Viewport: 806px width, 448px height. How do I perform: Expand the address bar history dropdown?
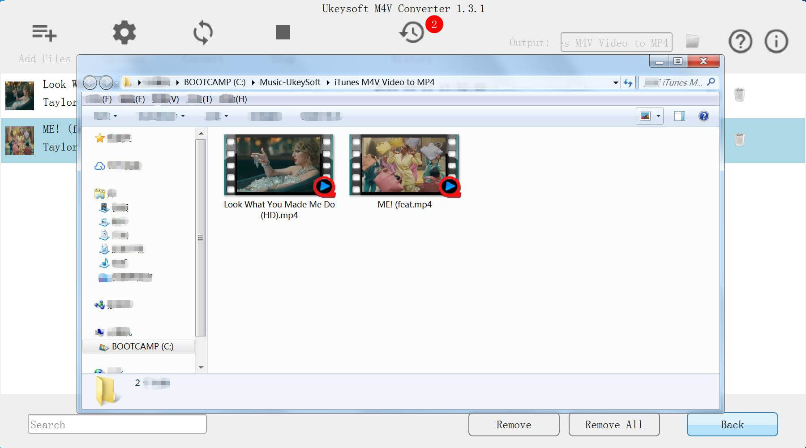pyautogui.click(x=616, y=82)
